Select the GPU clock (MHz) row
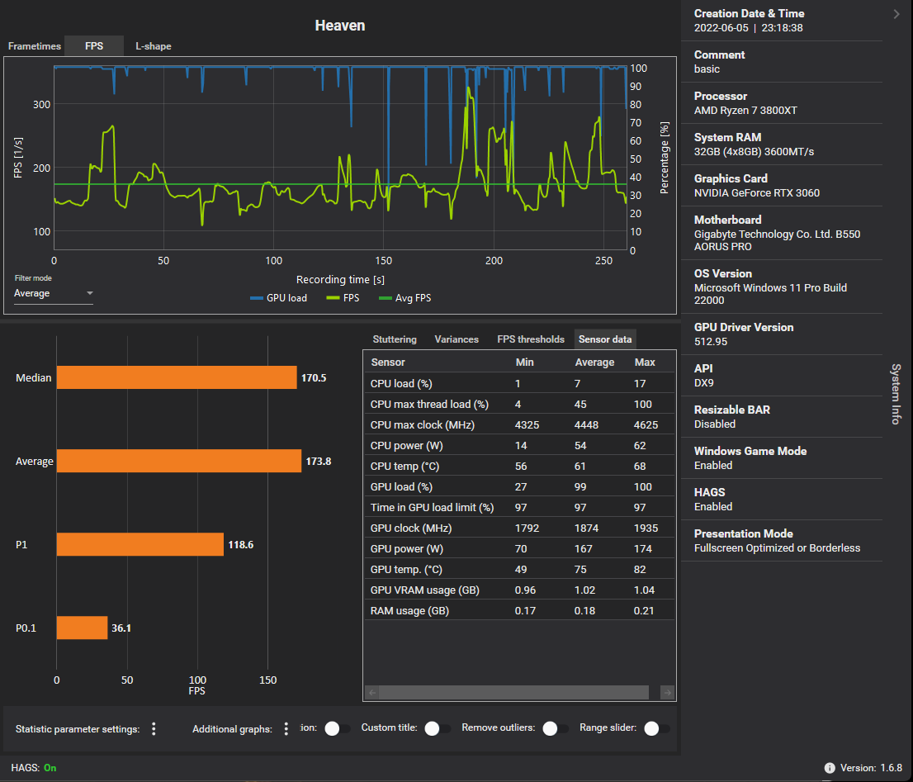Image resolution: width=913 pixels, height=782 pixels. 519,528
